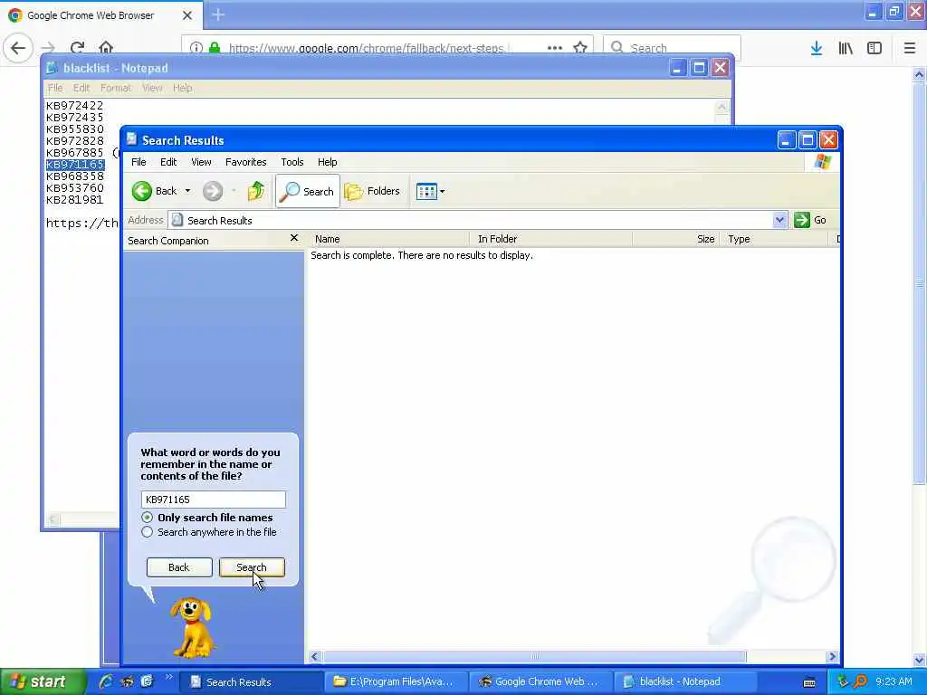Click KB281981 line in Notepad
The width and height of the screenshot is (927, 695).
pyautogui.click(x=74, y=200)
